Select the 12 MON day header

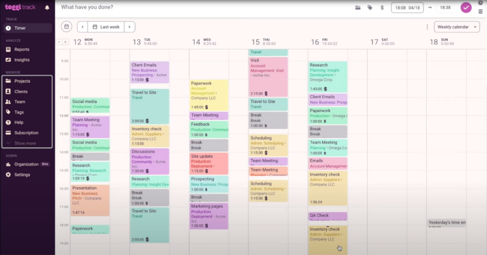point(85,42)
